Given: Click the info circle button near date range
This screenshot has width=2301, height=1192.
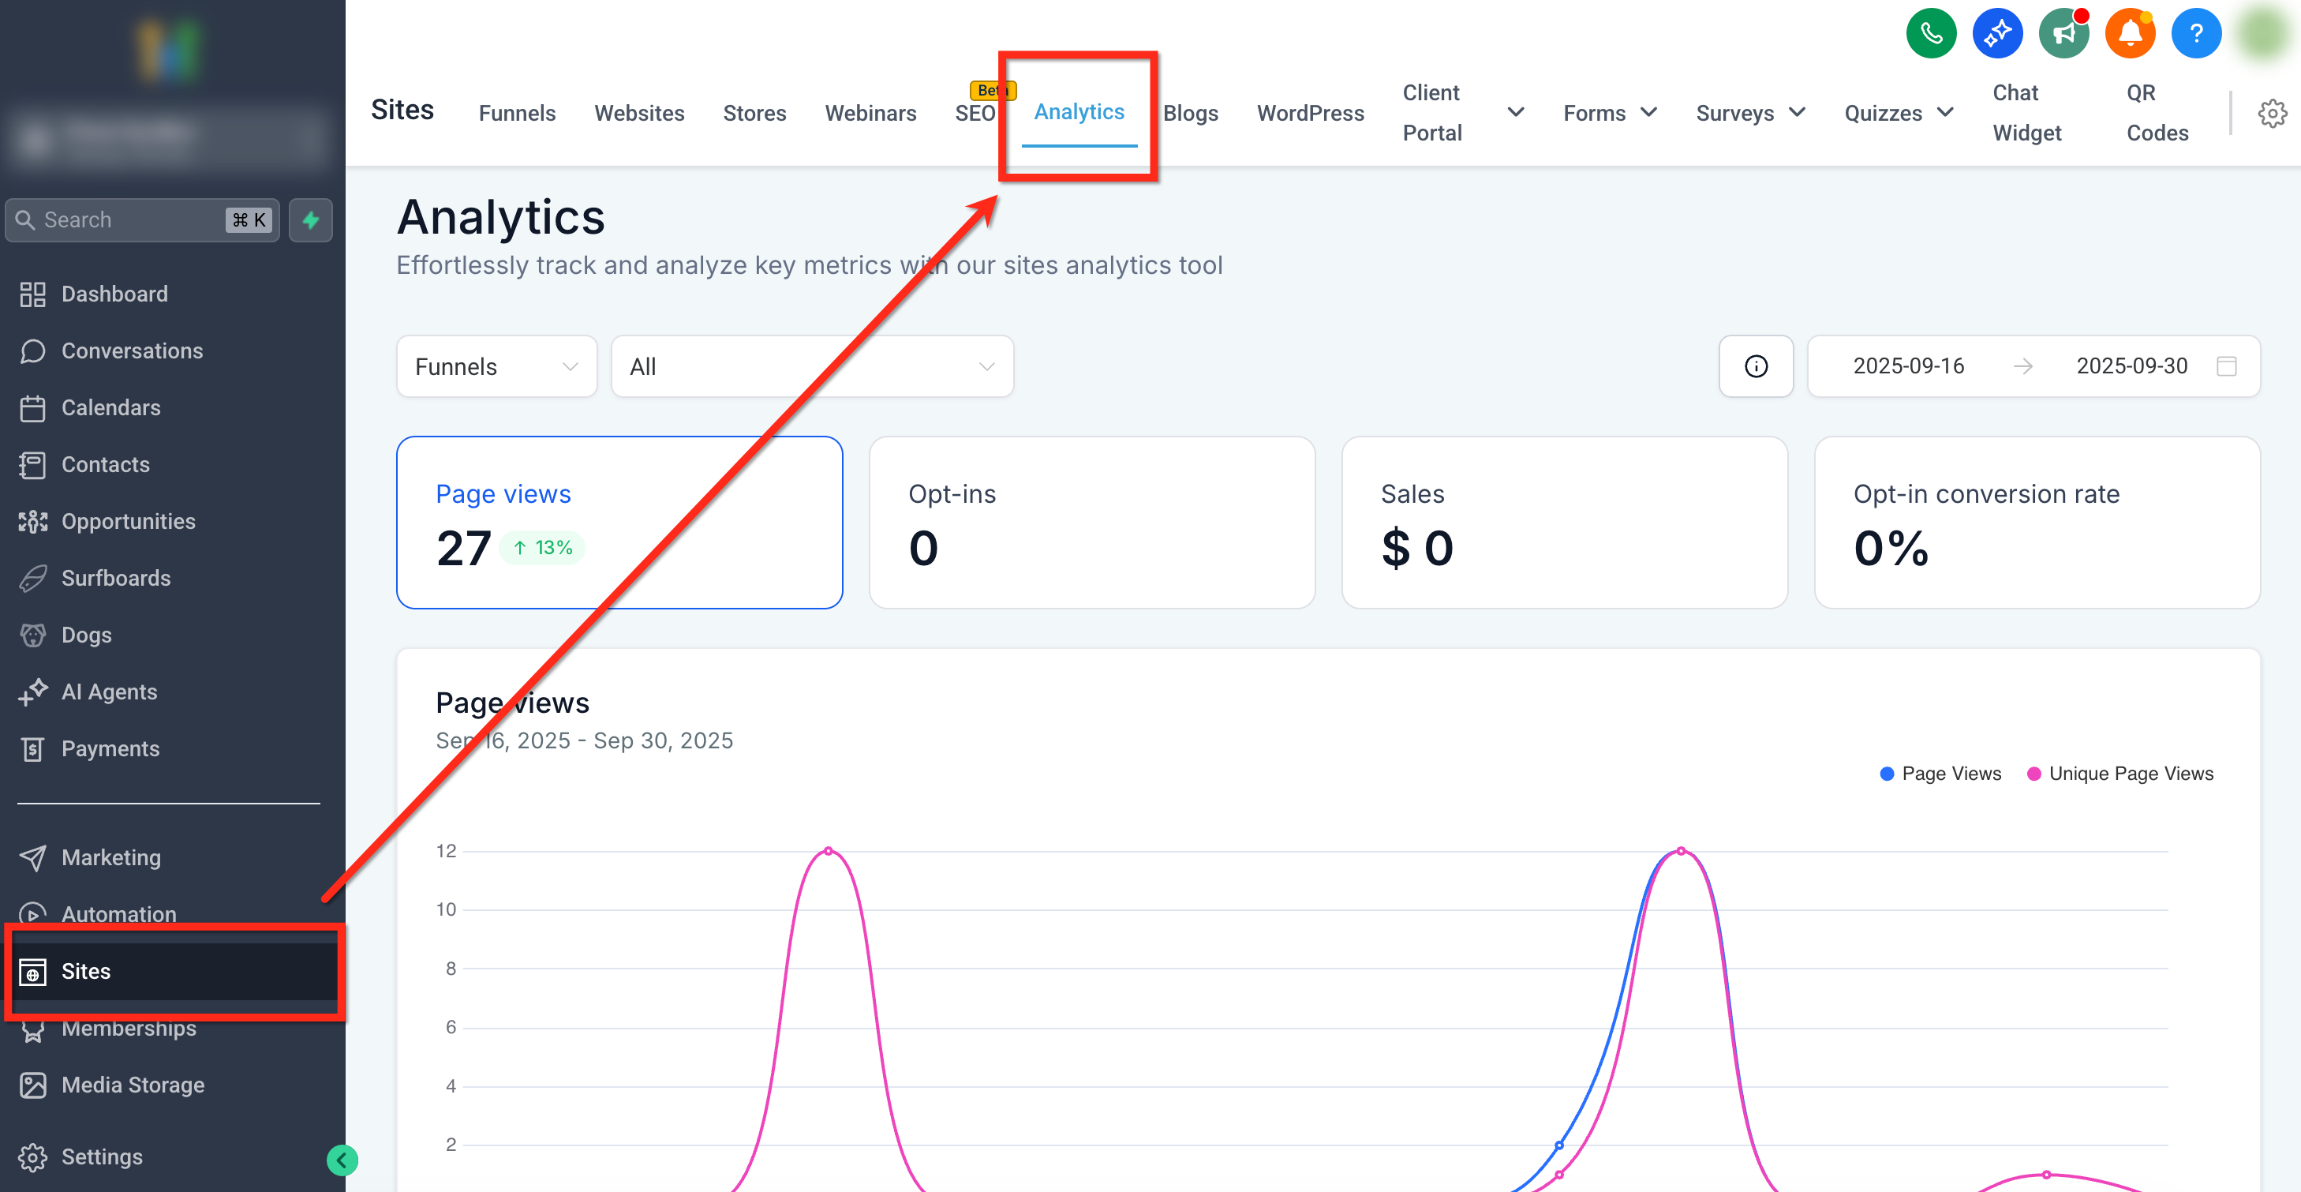Looking at the screenshot, I should [x=1755, y=366].
